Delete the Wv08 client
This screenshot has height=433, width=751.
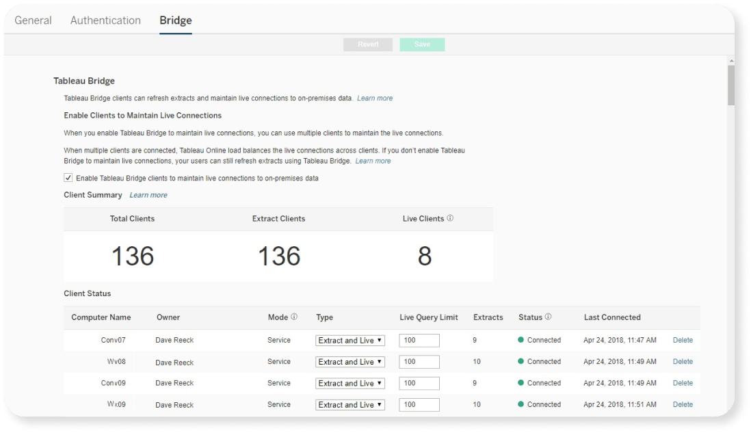tap(683, 362)
